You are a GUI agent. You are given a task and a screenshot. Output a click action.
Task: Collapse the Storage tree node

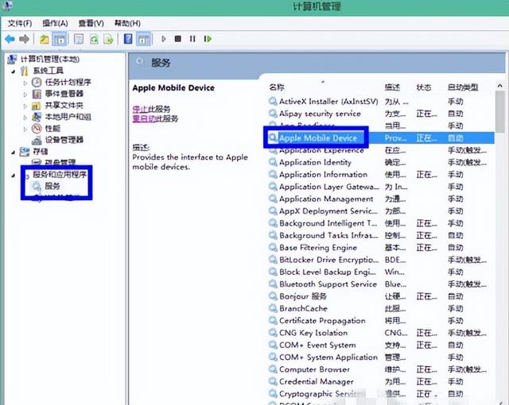[14, 152]
